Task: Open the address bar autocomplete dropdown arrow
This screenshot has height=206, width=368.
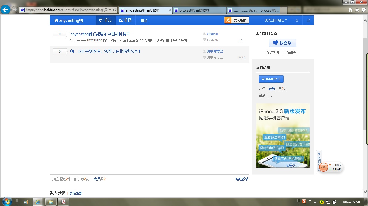Action: click(x=110, y=10)
